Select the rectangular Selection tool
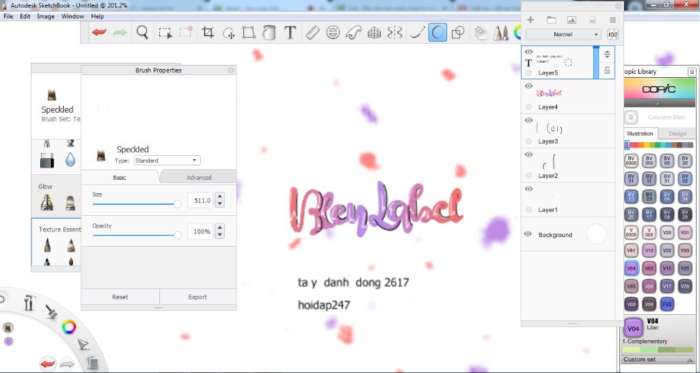Image resolution: width=700 pixels, height=373 pixels. coord(165,33)
